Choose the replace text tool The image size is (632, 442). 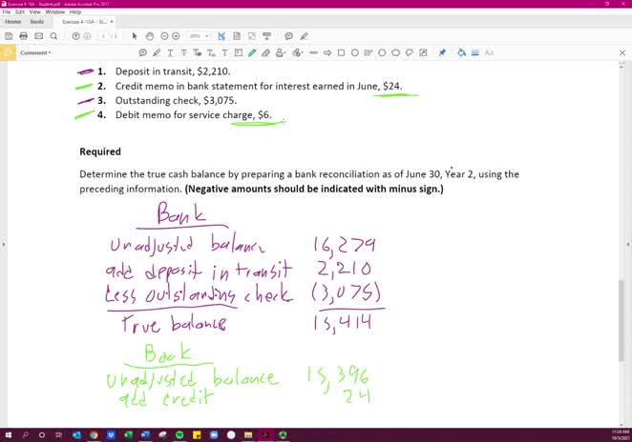pyautogui.click(x=198, y=52)
